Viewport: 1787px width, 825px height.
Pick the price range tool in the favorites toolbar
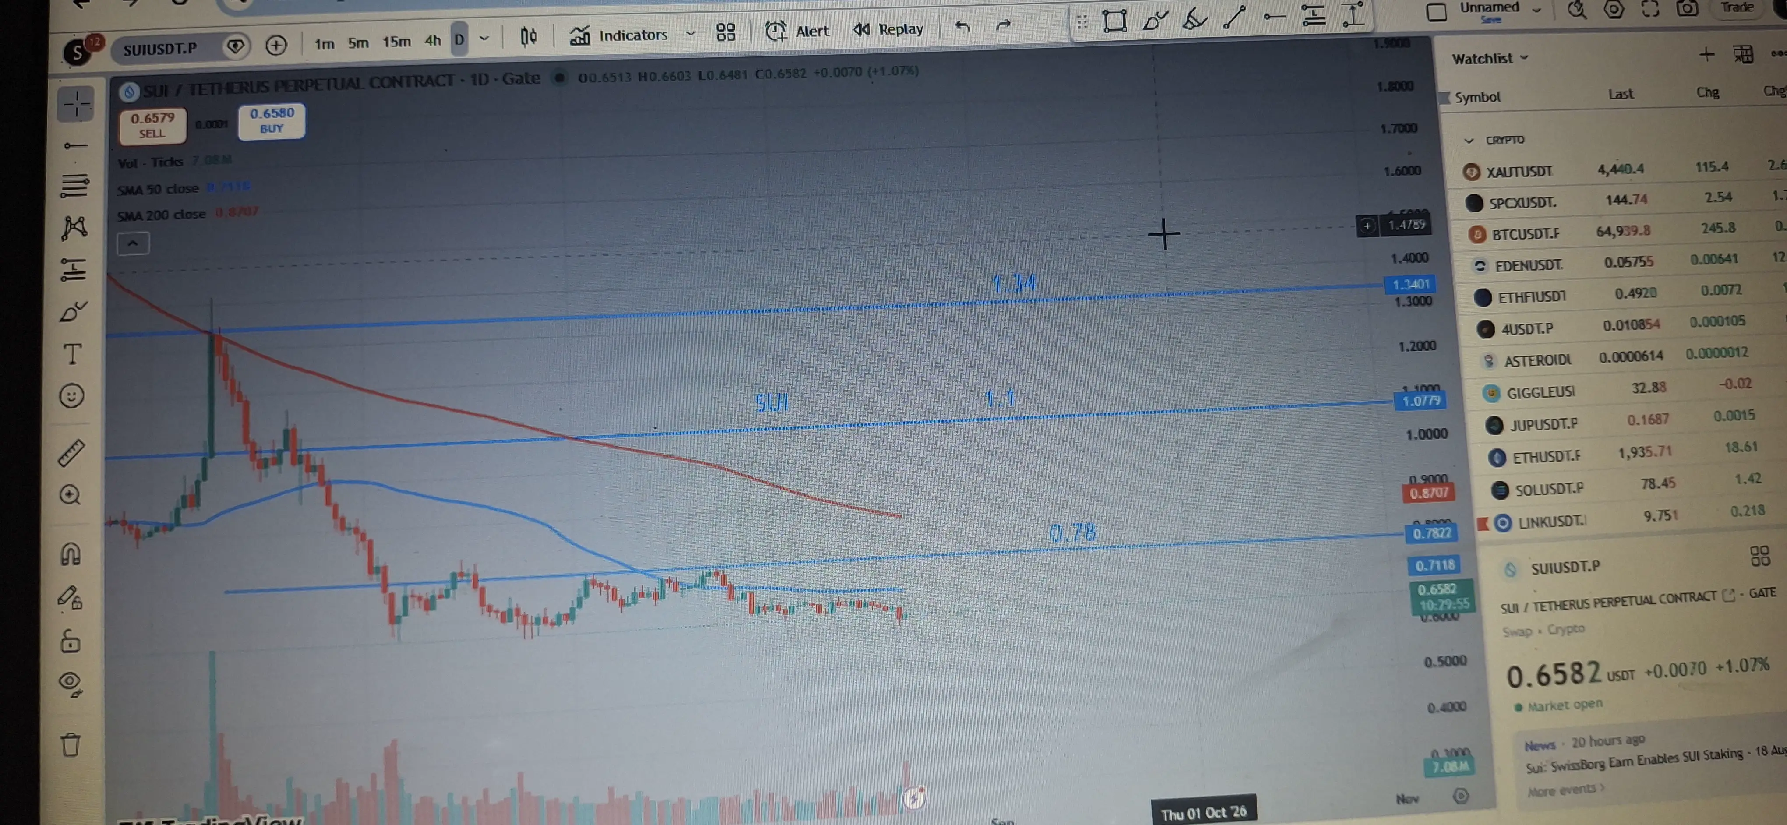point(1353,15)
